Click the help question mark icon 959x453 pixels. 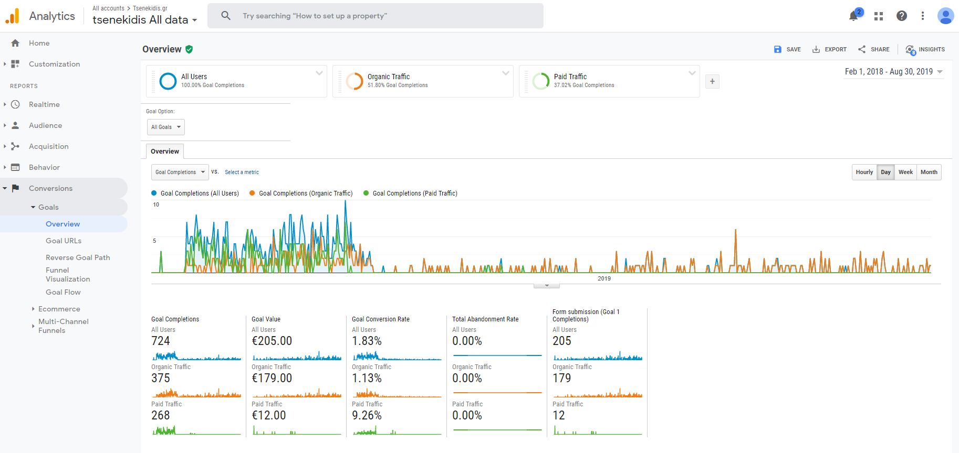(x=902, y=16)
